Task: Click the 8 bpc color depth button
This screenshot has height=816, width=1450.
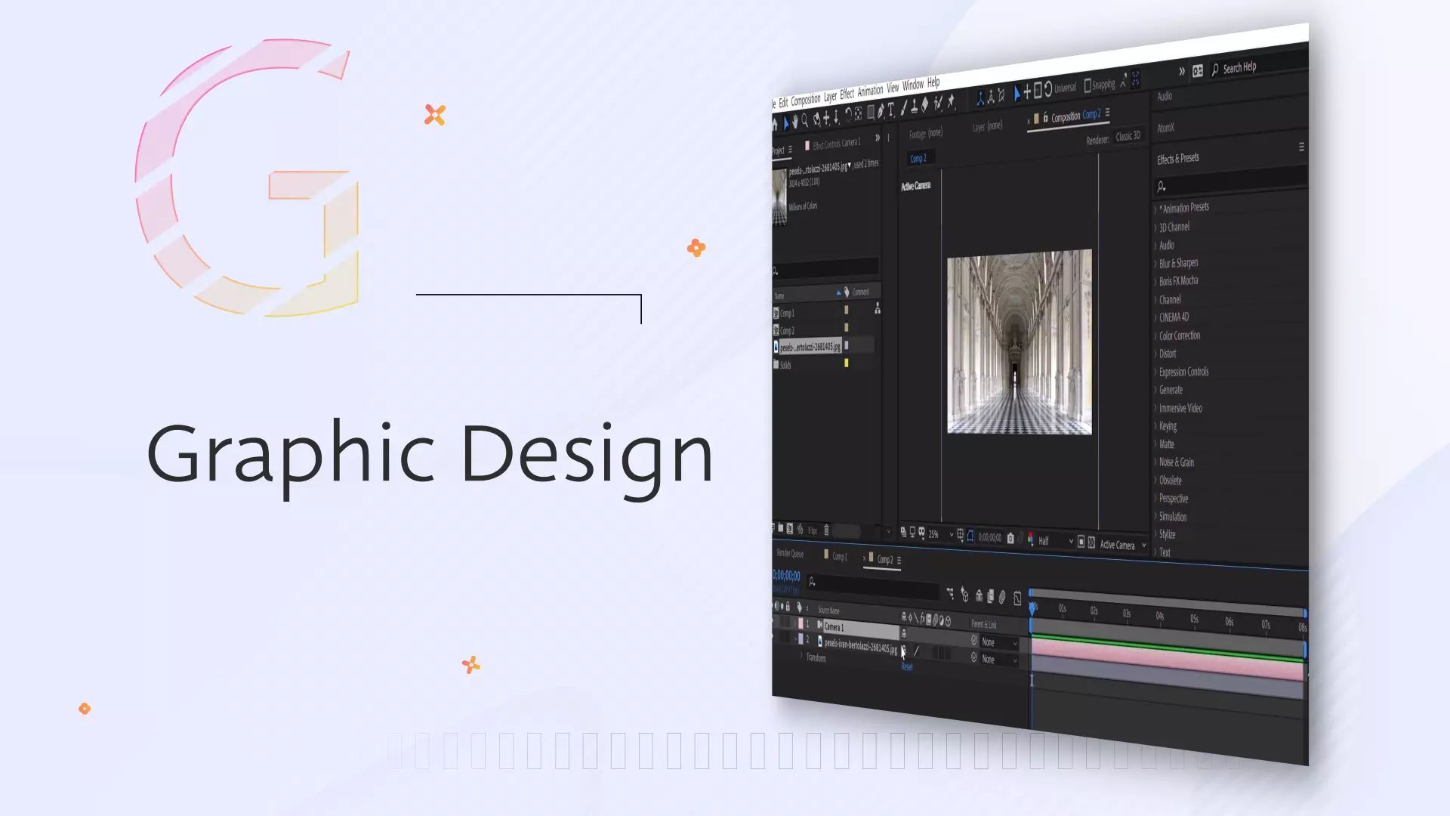Action: (813, 531)
